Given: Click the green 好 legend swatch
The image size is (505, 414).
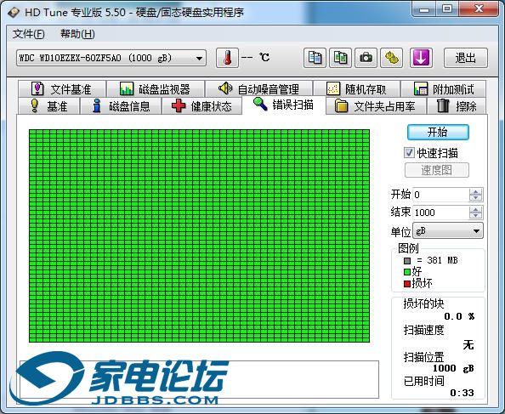Looking at the screenshot, I should pyautogui.click(x=407, y=272).
